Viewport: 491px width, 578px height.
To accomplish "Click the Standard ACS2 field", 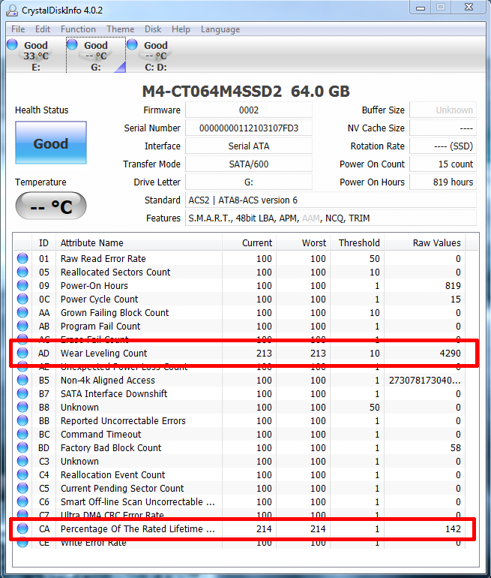I will pos(331,200).
